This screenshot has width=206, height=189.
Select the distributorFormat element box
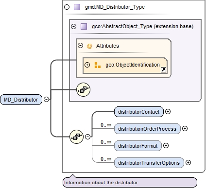click(x=138, y=146)
